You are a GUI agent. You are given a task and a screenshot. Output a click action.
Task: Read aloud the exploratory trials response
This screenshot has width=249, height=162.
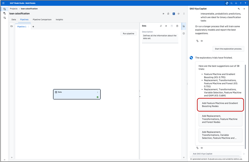(x=202, y=148)
